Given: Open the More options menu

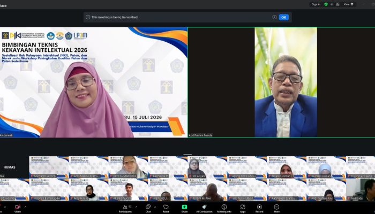Looking at the screenshot, I should pyautogui.click(x=276, y=208).
